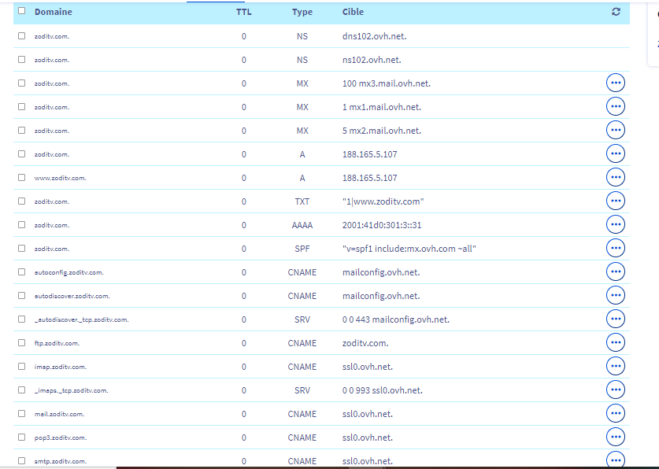Toggle the select-all checkbox in header

[21, 12]
